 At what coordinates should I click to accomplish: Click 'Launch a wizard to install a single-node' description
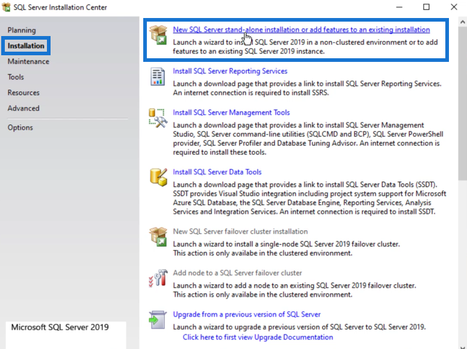click(x=286, y=244)
